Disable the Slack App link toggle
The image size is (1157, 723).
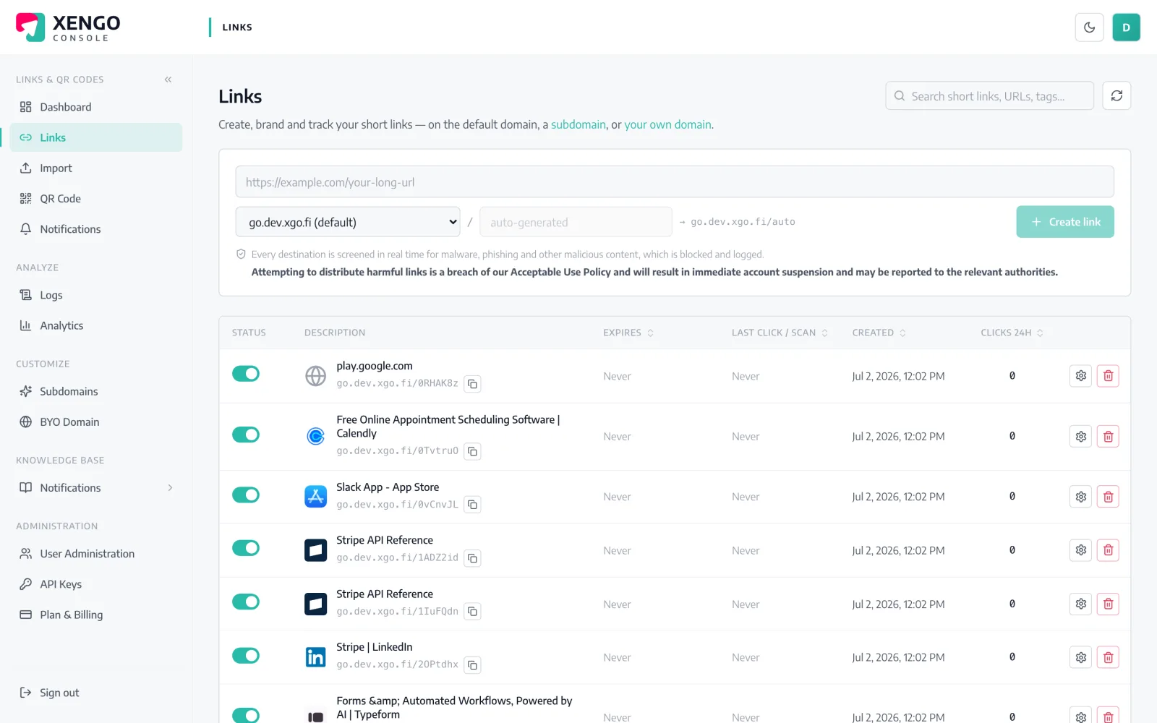[x=246, y=495]
